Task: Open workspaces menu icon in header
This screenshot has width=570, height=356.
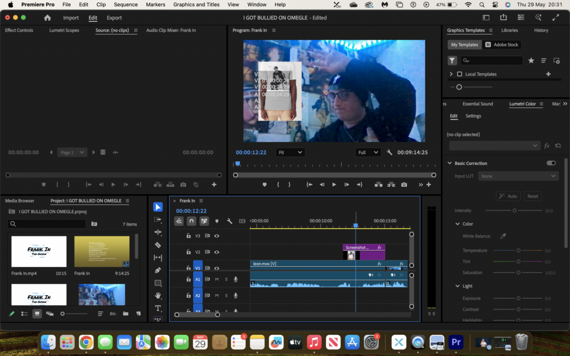Action: (521, 17)
